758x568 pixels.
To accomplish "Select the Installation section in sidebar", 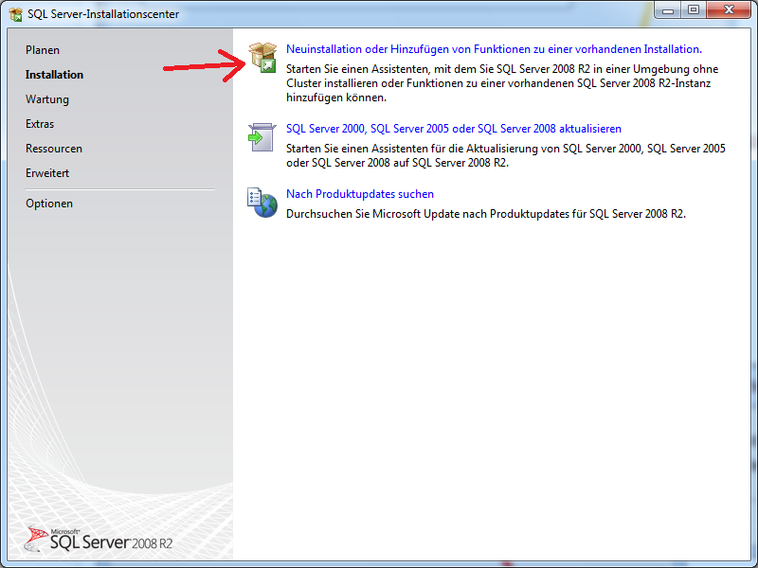I will tap(54, 75).
